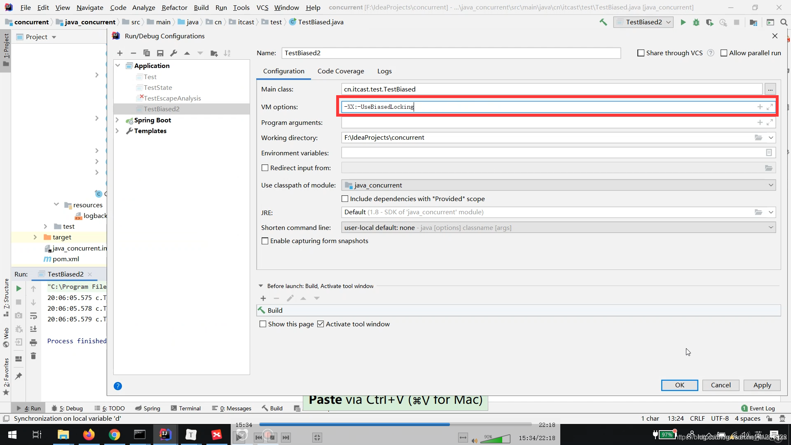Click the Debug bug icon in main toolbar
Screen dimensions: 791x445
tap(696, 22)
